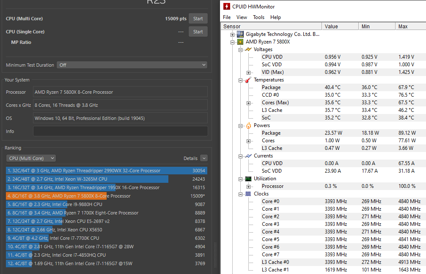Viewport: 426px width, 274px height.
Task: Collapse the Utilization section
Action: [x=240, y=179]
